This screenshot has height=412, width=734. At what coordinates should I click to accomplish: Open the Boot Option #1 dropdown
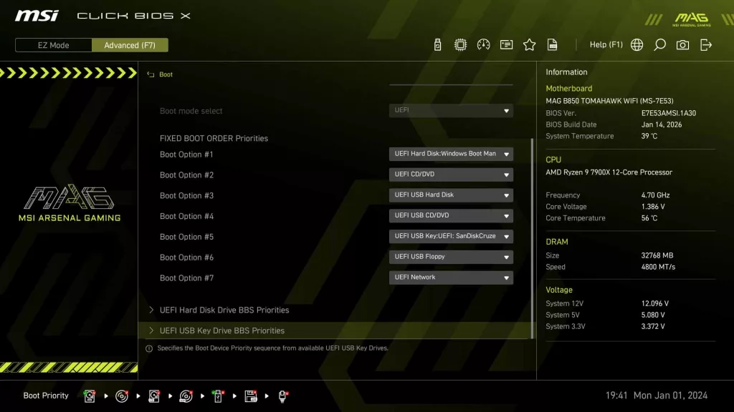pos(451,154)
